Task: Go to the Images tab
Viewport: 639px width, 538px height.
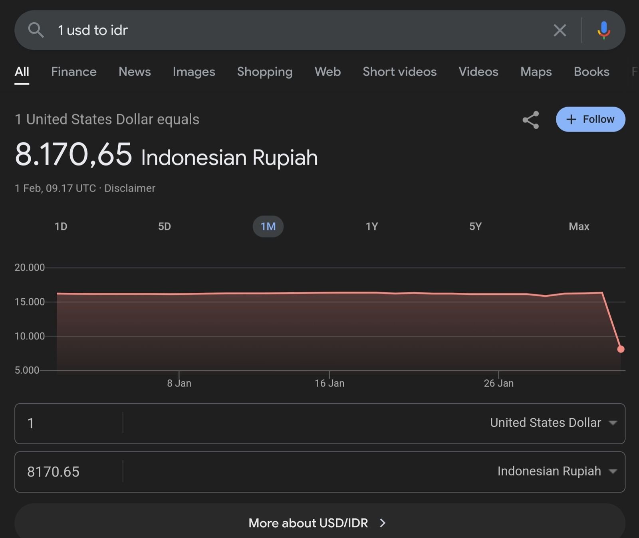Action: click(x=194, y=72)
